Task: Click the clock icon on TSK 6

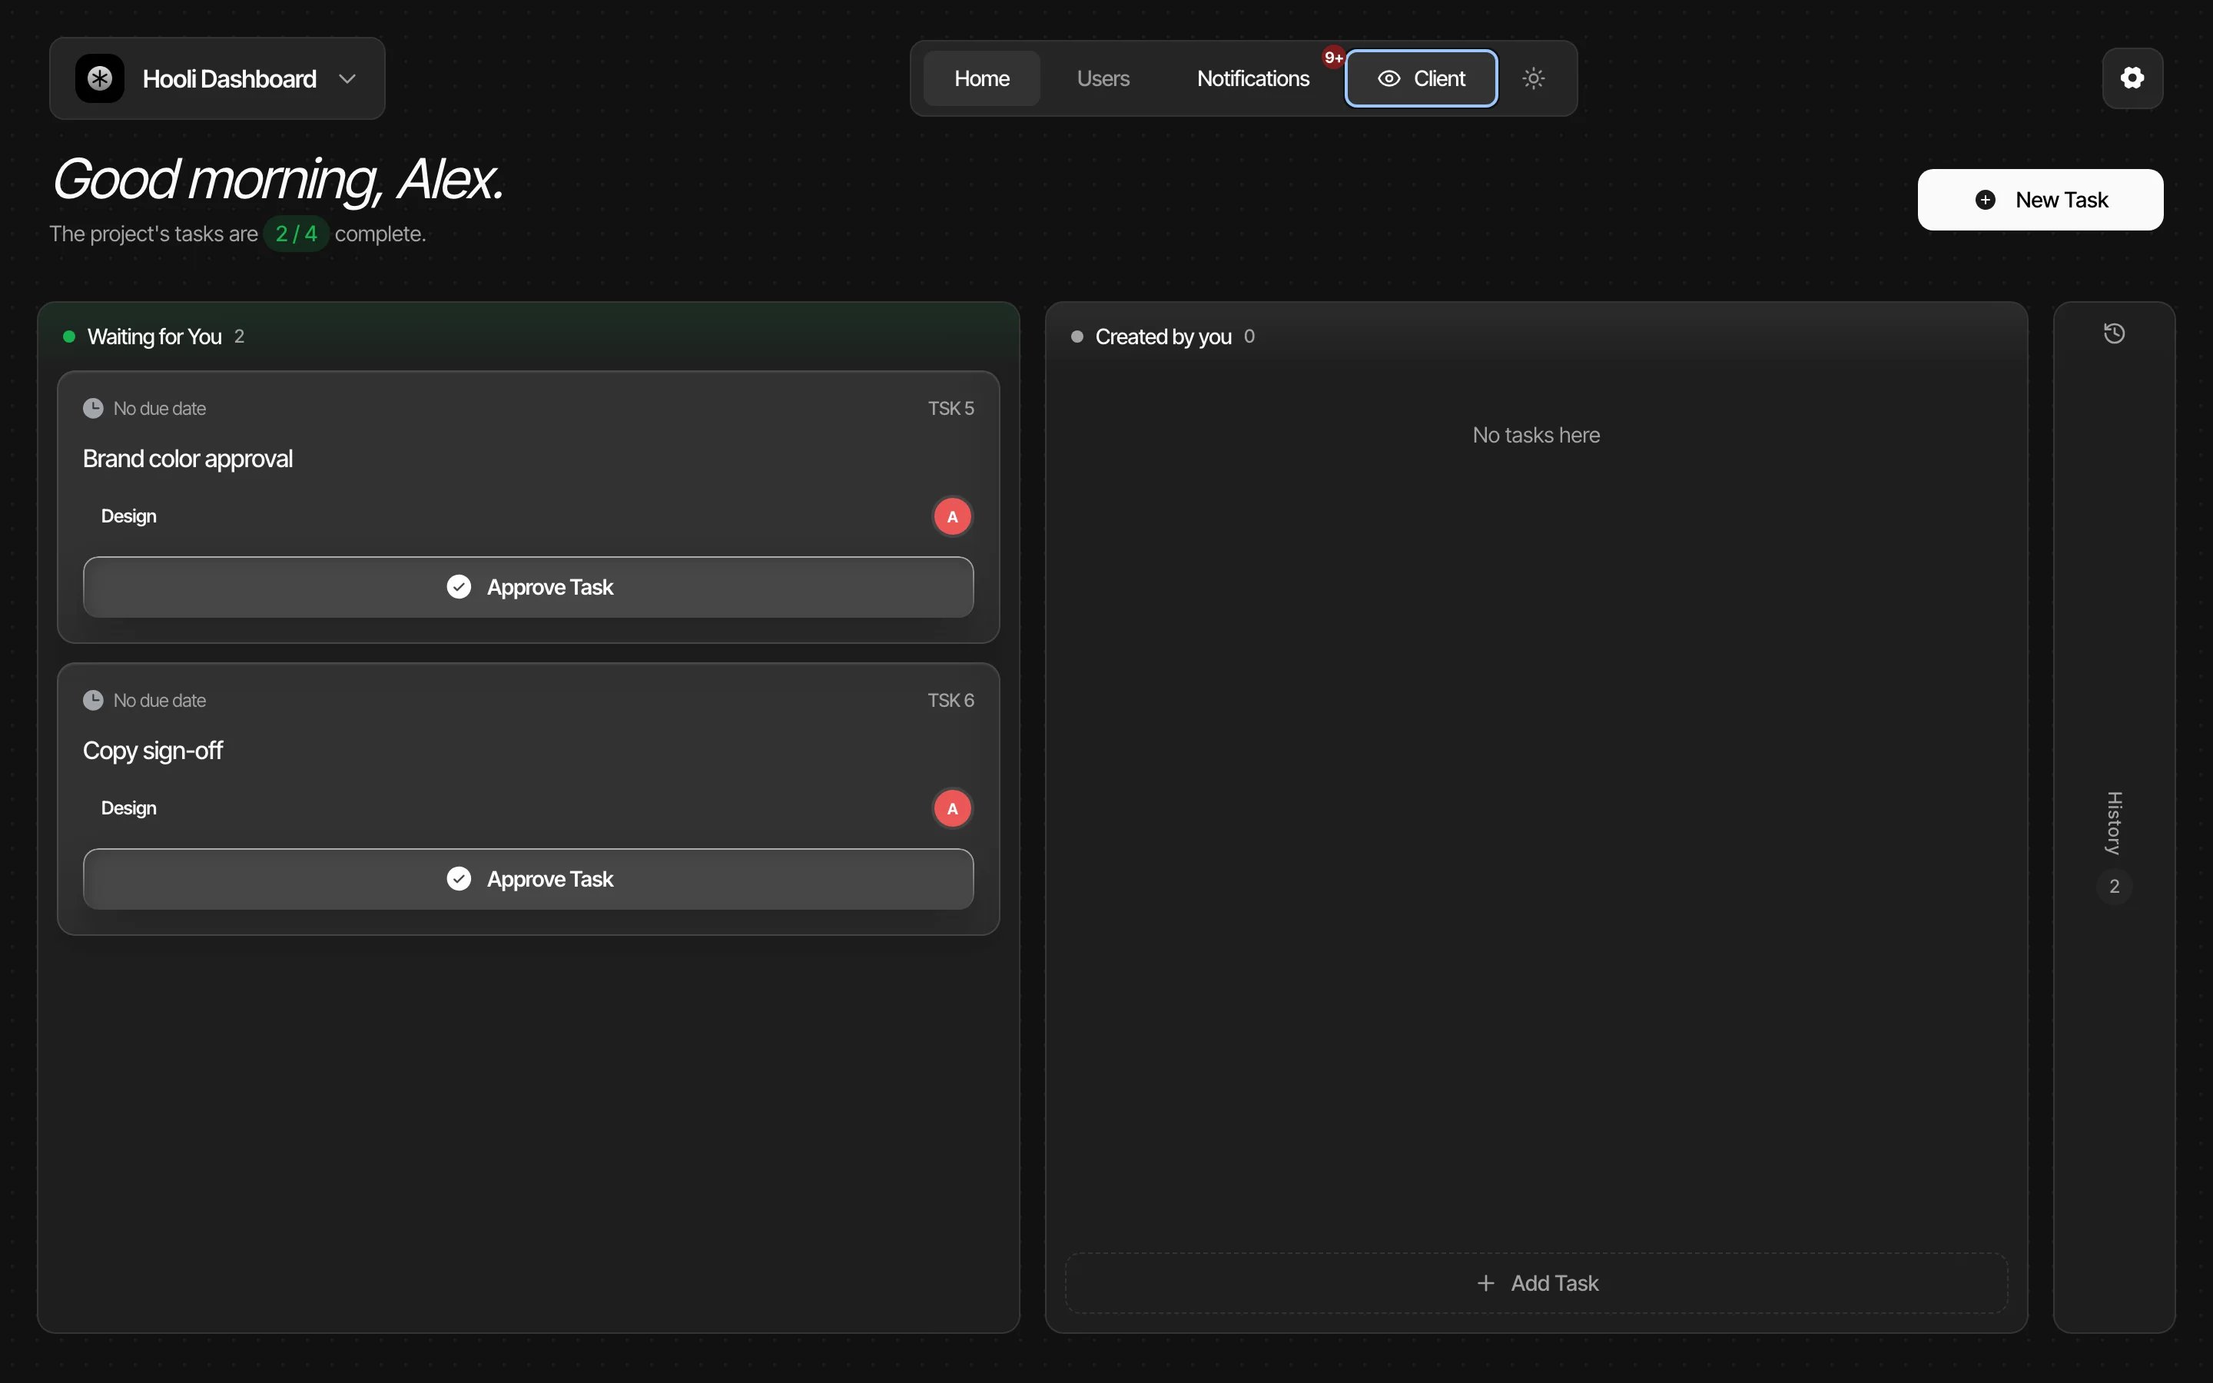Action: pos(93,700)
